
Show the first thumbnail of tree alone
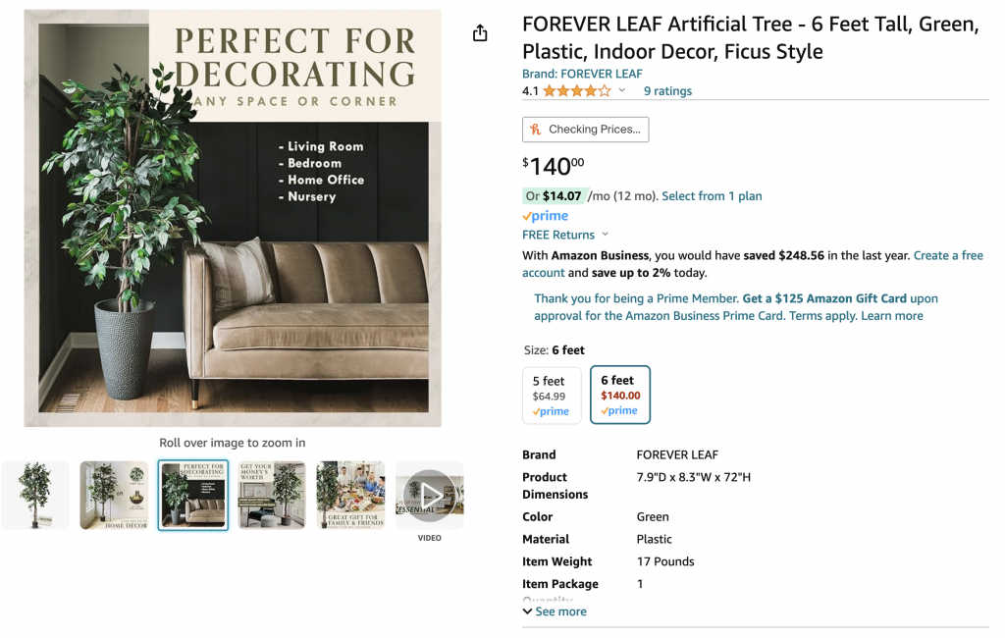tap(35, 496)
